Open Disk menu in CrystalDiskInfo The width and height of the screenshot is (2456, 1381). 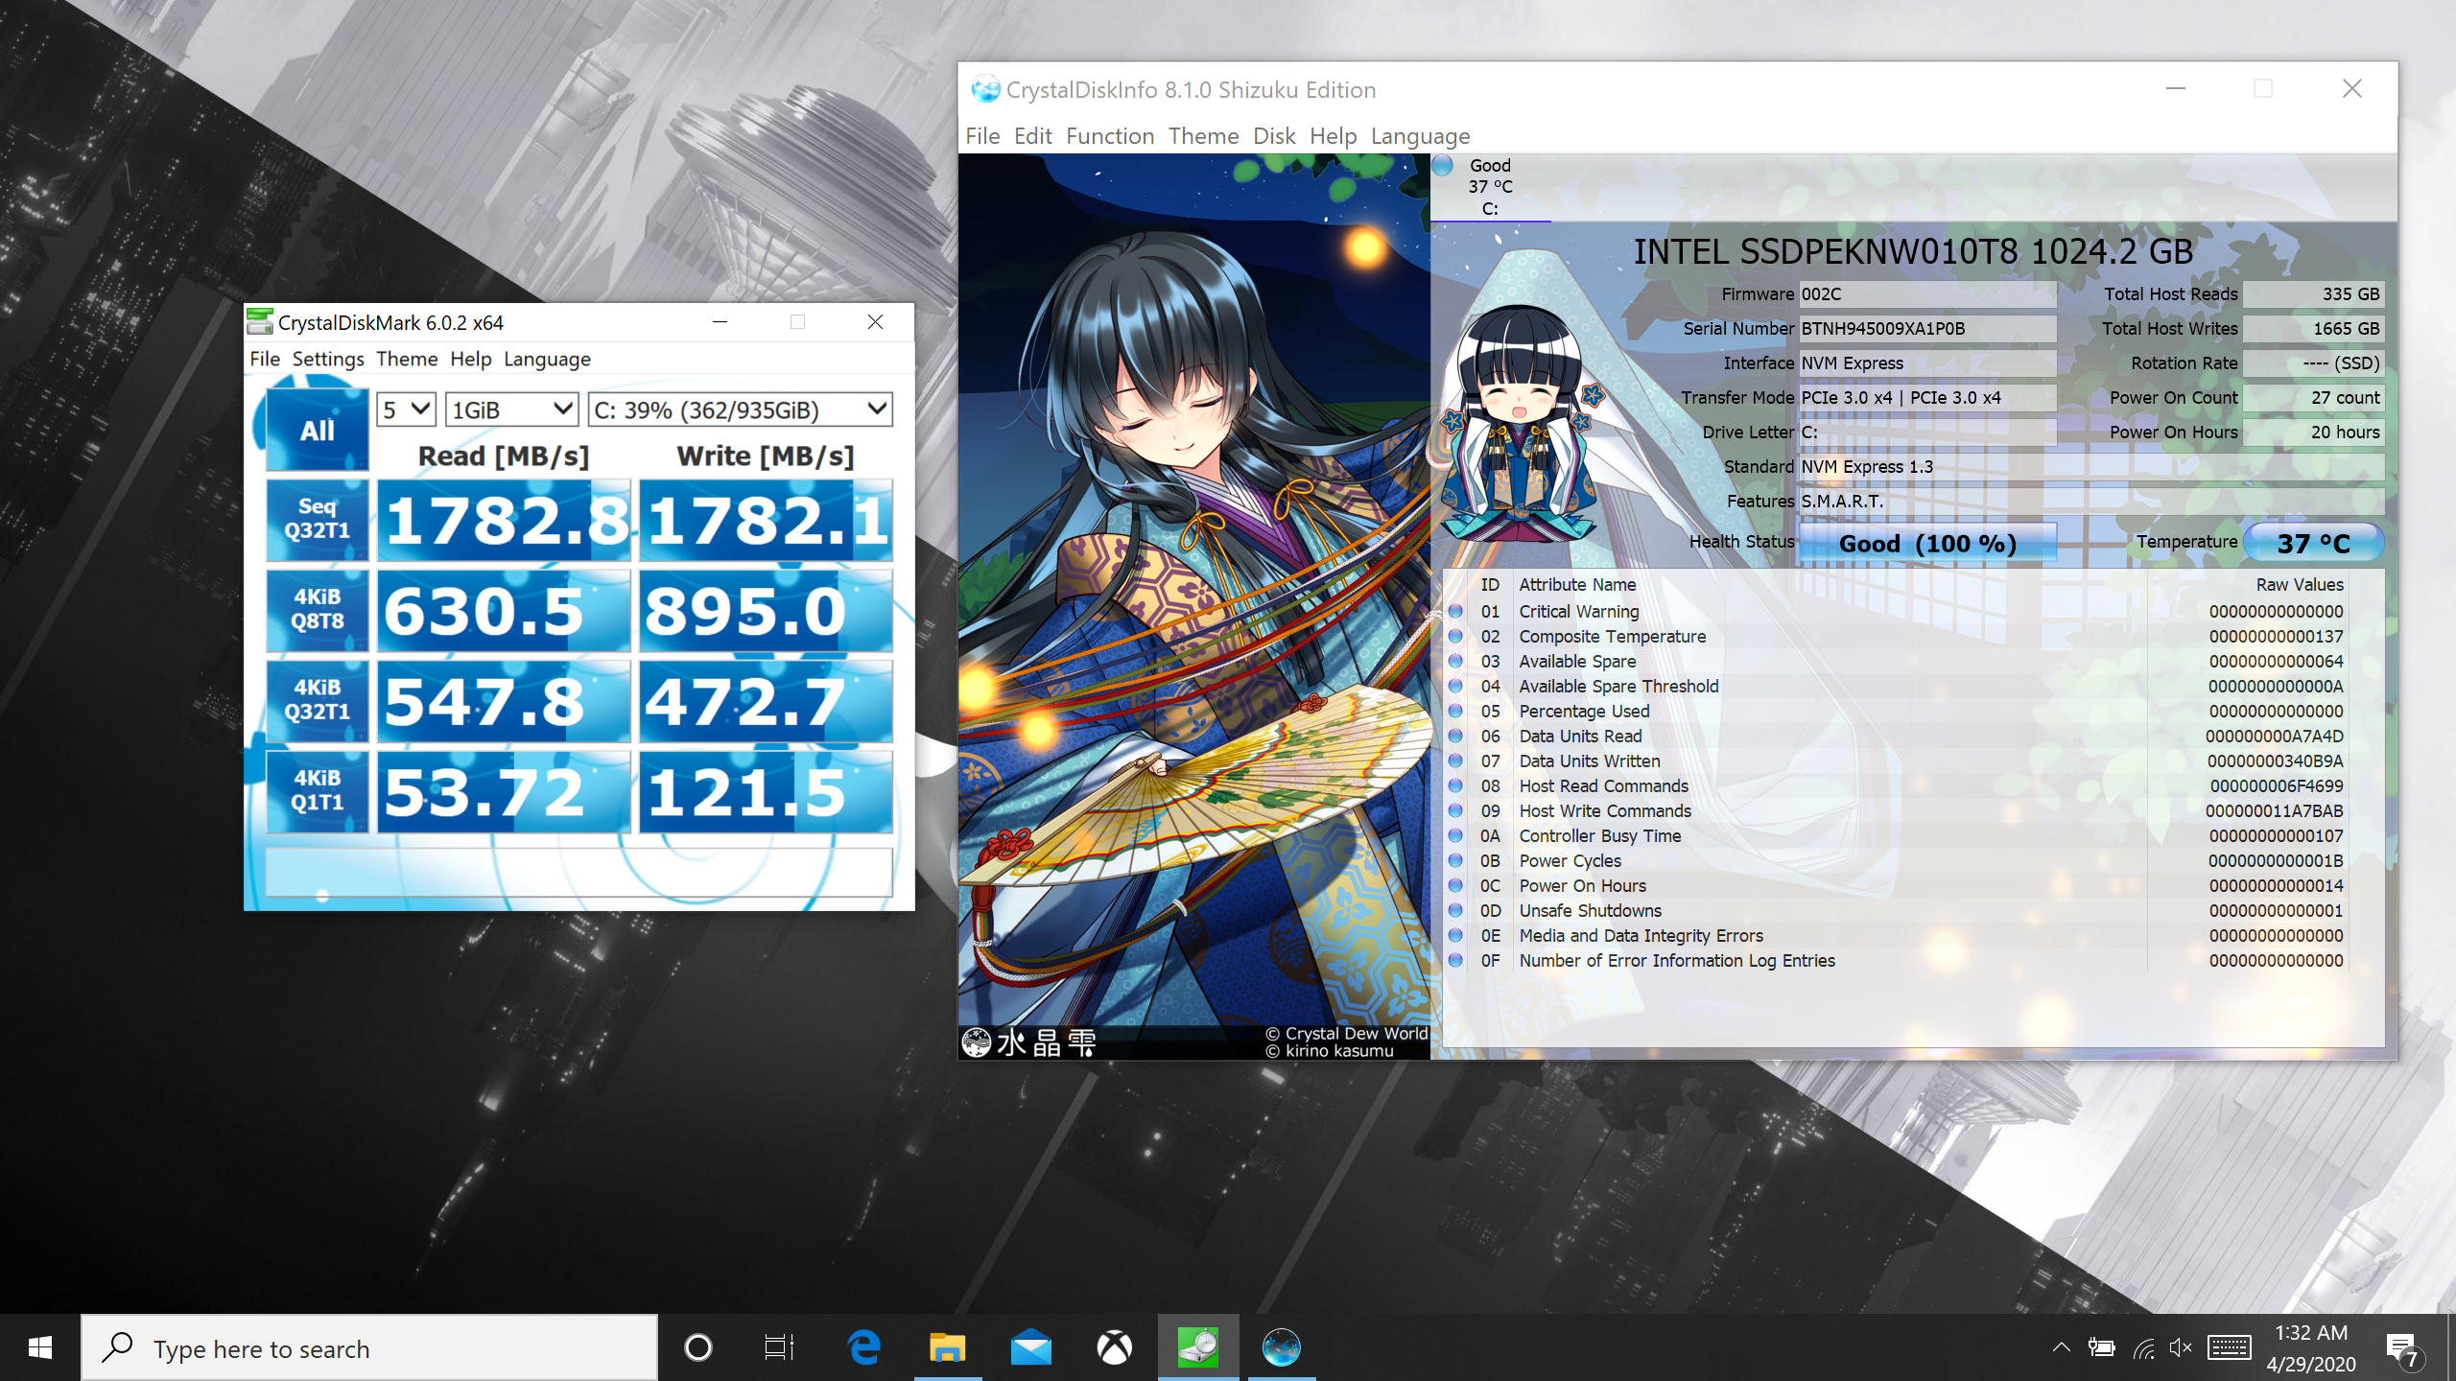tap(1274, 136)
